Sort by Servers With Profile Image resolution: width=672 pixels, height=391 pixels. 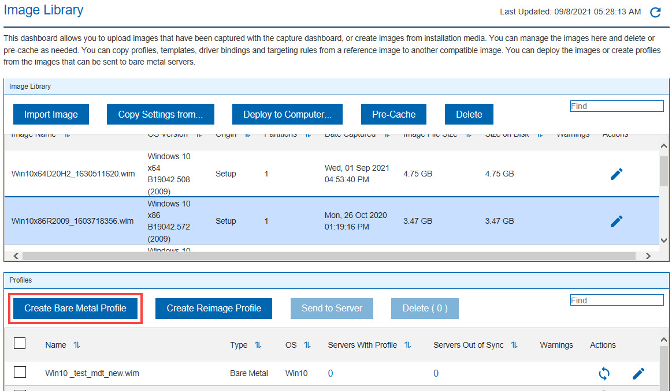pos(407,345)
